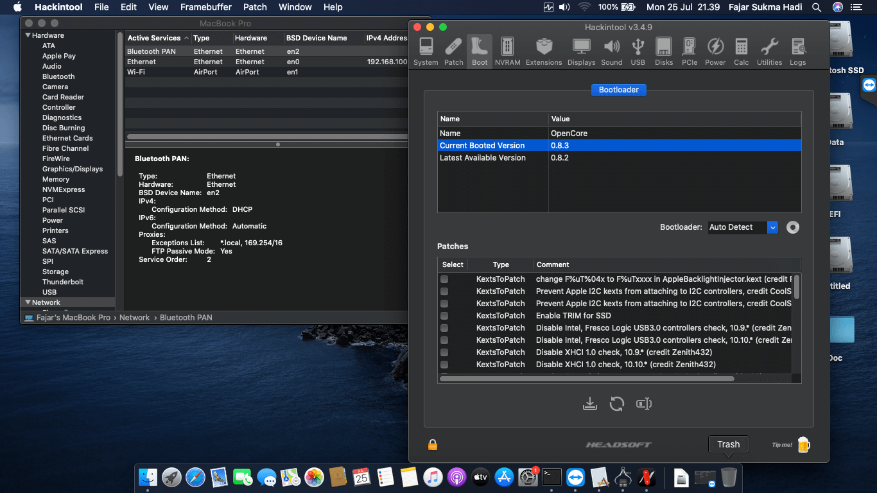Open the Patch menu in menu bar
The width and height of the screenshot is (877, 493).
click(x=255, y=7)
